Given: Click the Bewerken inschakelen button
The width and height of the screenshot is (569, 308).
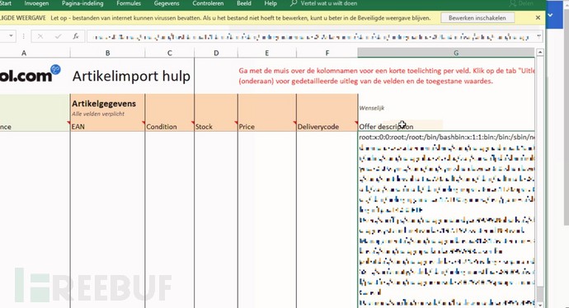Looking at the screenshot, I should 477,18.
